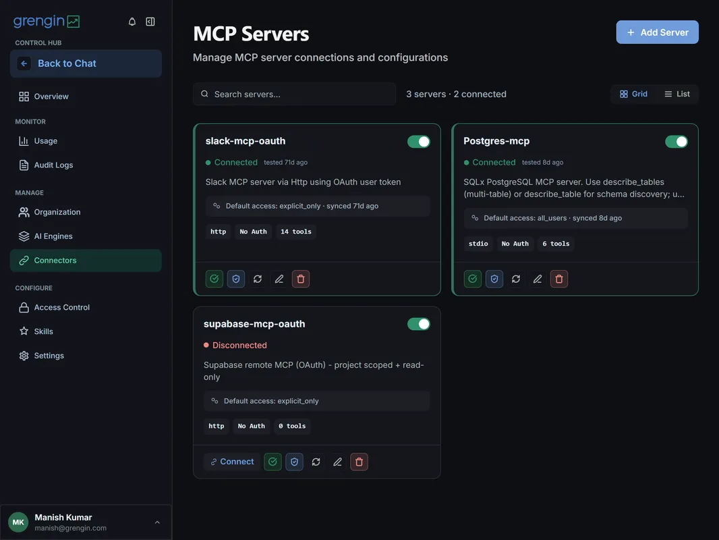Click Postgres-mcp card title
The image size is (719, 540).
tap(496, 141)
